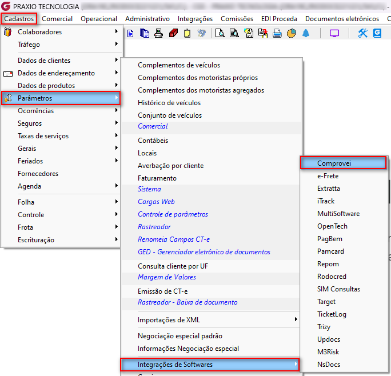Click the yellow clipboard toolbar icon
Viewport: 391px width, 376px height.
click(187, 33)
